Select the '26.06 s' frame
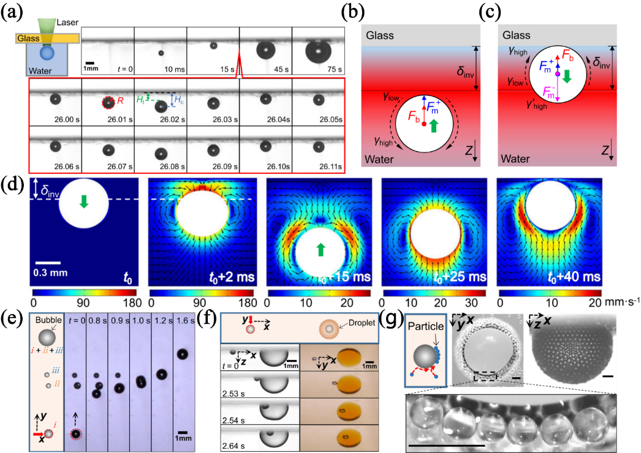Screen dimensions: 641x453 [x=56, y=149]
